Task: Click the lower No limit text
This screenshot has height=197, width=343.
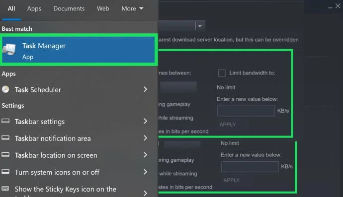Action: coord(230,143)
